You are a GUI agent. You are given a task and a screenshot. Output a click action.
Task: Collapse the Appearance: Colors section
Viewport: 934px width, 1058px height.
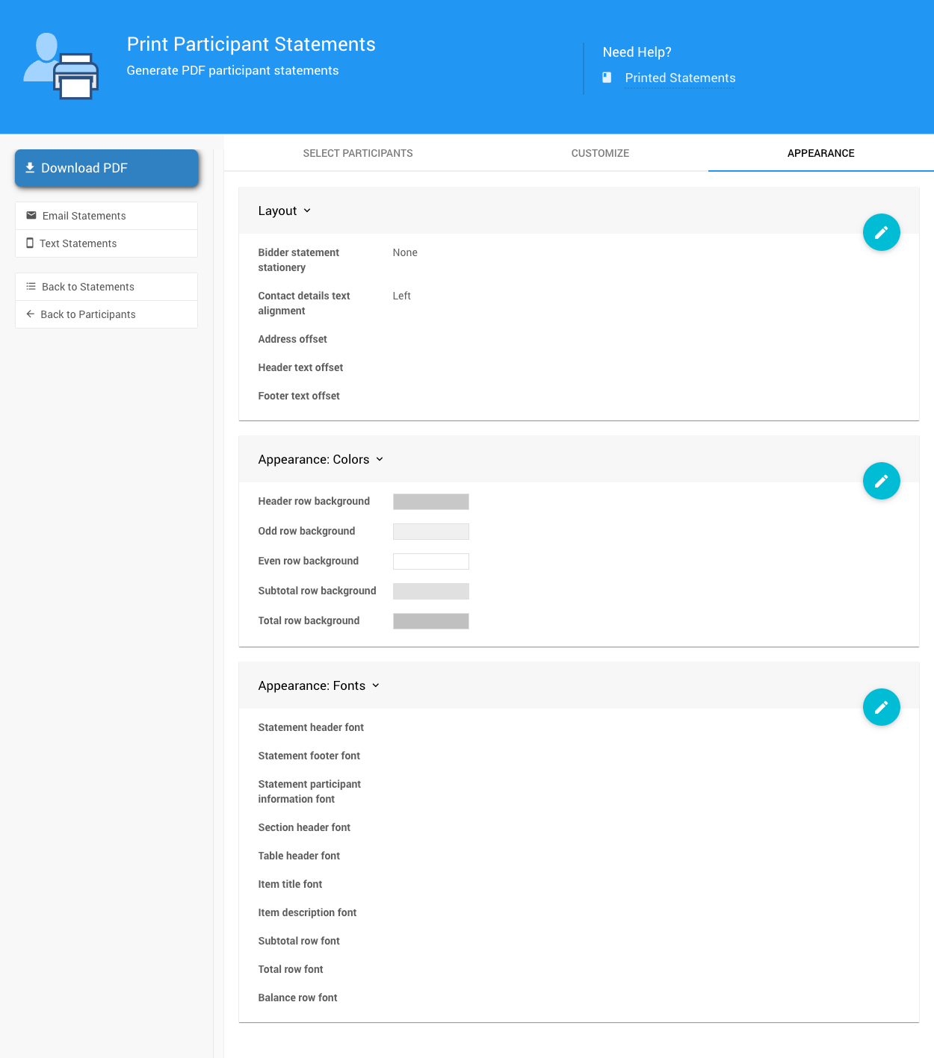(380, 460)
